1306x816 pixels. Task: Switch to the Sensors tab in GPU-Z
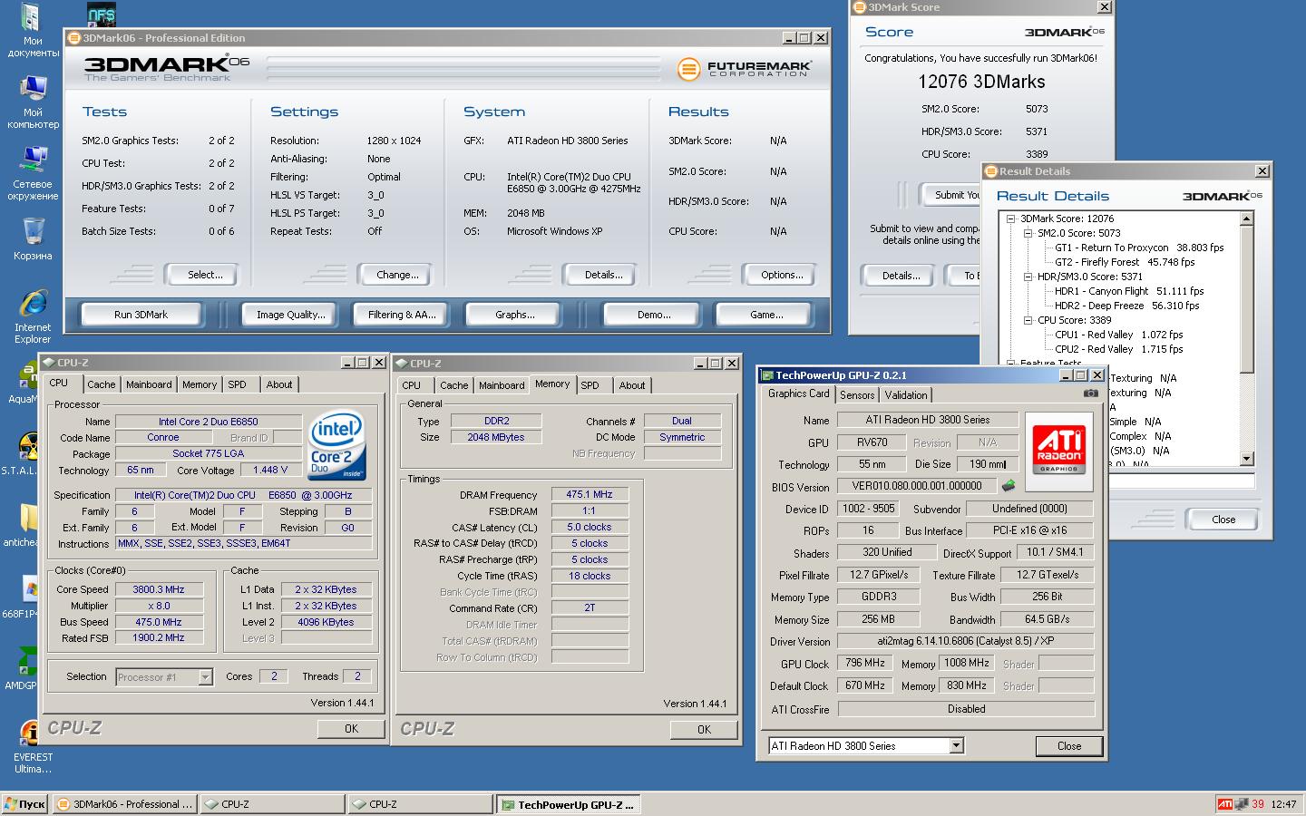click(x=857, y=395)
